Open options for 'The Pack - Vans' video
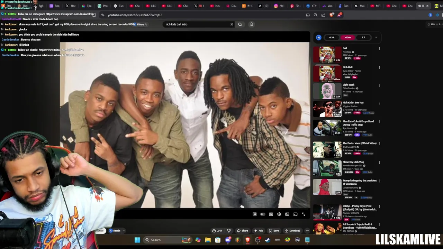This screenshot has height=249, width=443. click(x=380, y=144)
